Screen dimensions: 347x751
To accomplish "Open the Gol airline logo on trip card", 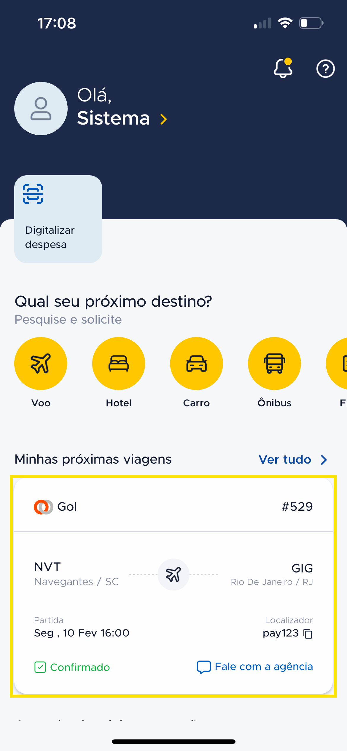I will point(43,507).
